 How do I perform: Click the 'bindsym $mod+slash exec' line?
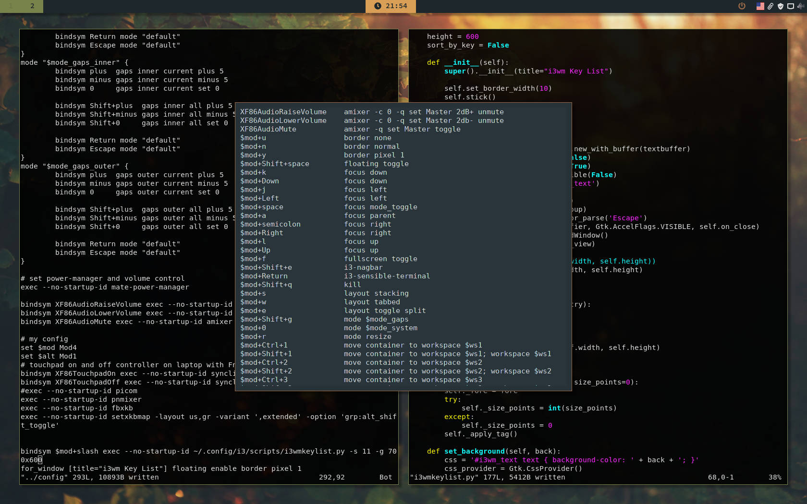coord(208,456)
